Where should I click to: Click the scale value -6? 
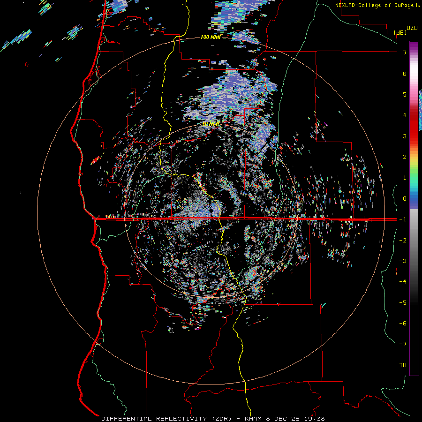coord(403,324)
